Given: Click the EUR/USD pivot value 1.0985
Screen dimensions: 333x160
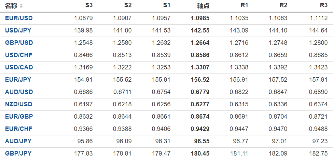Looking at the screenshot, I should [x=200, y=18].
